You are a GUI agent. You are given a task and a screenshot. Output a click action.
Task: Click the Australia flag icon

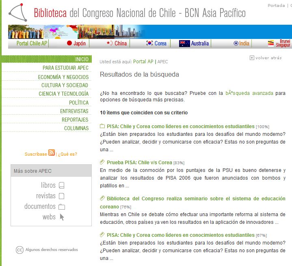coord(184,43)
